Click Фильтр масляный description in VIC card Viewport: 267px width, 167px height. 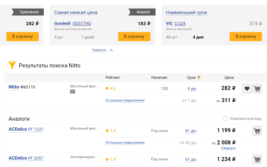click(x=179, y=29)
